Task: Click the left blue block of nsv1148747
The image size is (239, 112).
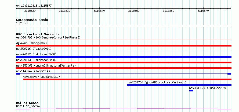Action: click(18, 74)
